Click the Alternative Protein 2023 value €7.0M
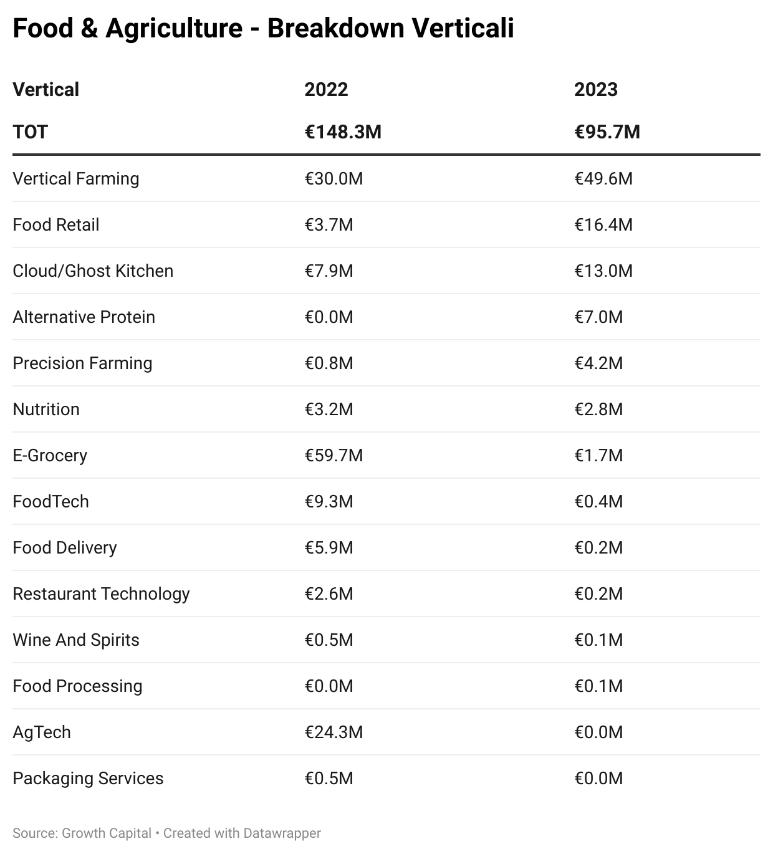 (x=598, y=317)
